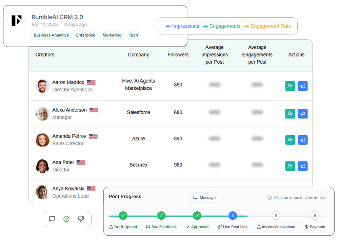This screenshot has height=241, width=339.
Task: Open the Draft Upload progress step
Action: pyautogui.click(x=123, y=216)
